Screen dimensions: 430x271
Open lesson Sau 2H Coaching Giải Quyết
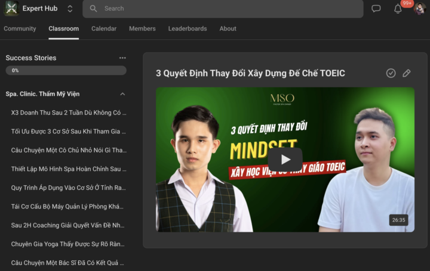(68, 225)
